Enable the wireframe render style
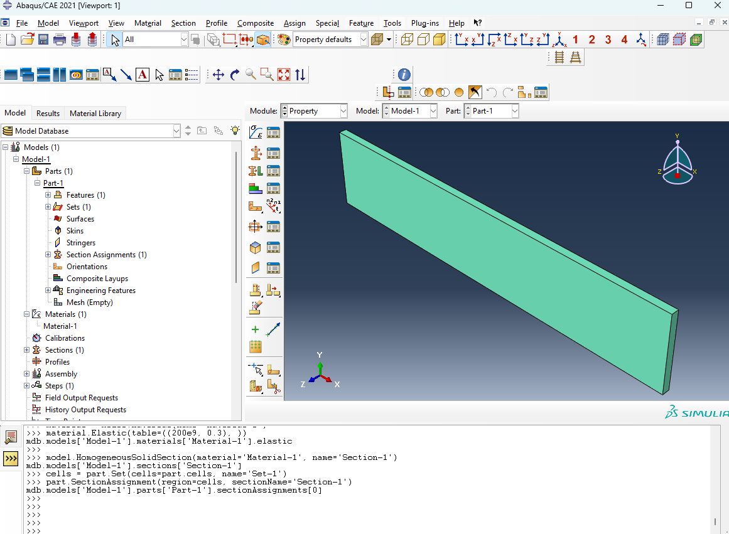Screen dimensions: 729x534 pyautogui.click(x=407, y=40)
